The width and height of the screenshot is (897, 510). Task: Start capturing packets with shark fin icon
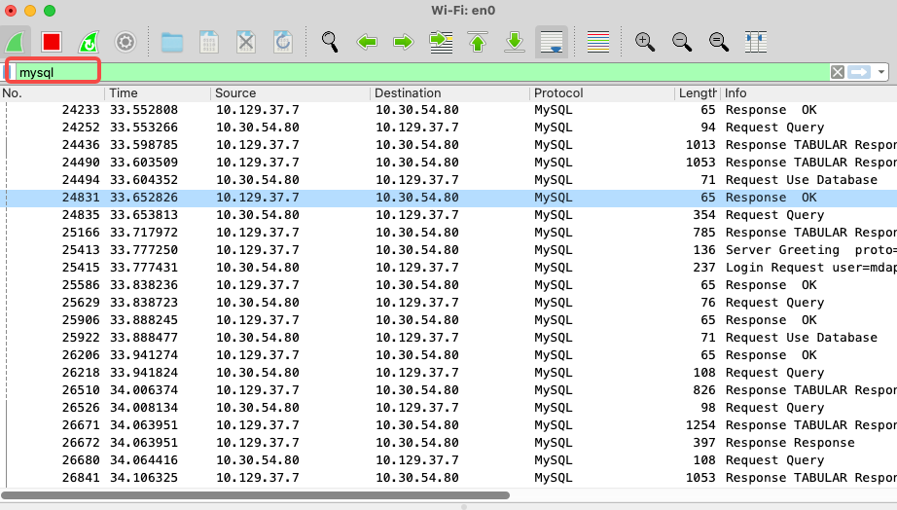15,42
